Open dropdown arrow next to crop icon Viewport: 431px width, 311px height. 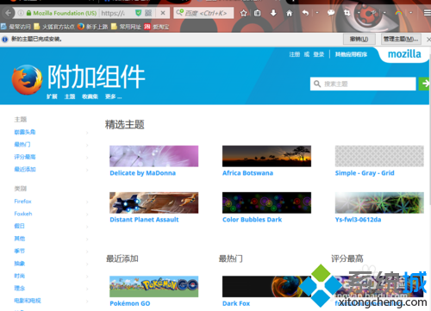(359, 13)
